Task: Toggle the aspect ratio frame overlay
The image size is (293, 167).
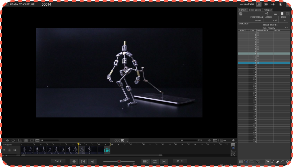Action: 32,140
